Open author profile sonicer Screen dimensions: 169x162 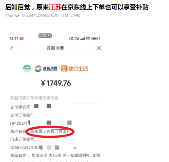pyautogui.click(x=14, y=15)
